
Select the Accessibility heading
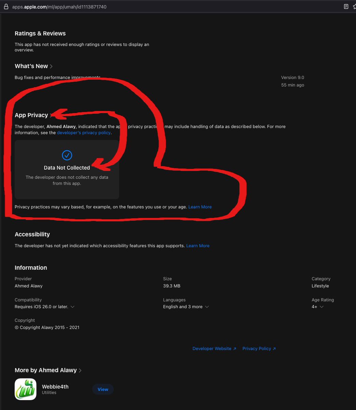pos(32,234)
